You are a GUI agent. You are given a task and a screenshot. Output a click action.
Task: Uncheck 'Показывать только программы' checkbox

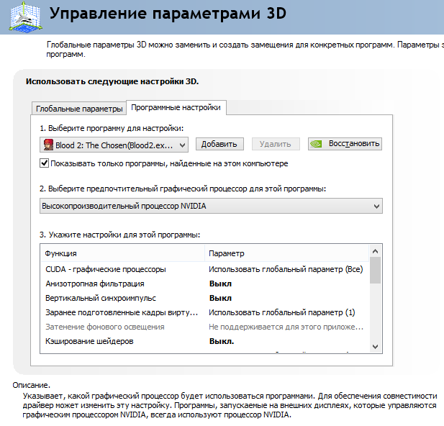click(44, 163)
